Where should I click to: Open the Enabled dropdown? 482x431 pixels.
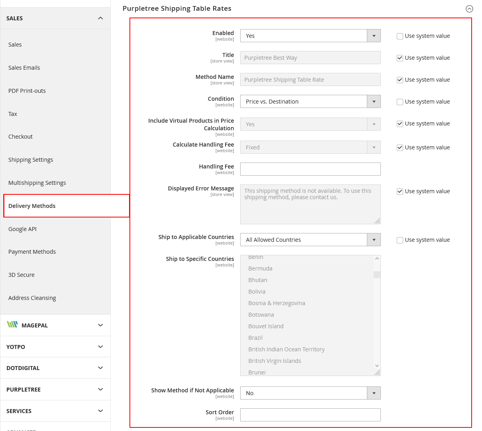pyautogui.click(x=310, y=36)
